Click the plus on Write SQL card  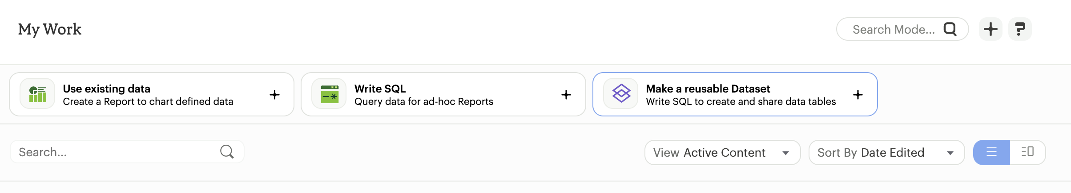click(566, 95)
